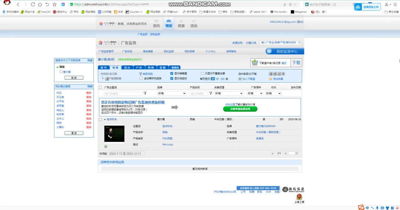Screen dimensions: 400x210
Task: Click the Huodong (活动) nav icon
Action: [194, 23]
